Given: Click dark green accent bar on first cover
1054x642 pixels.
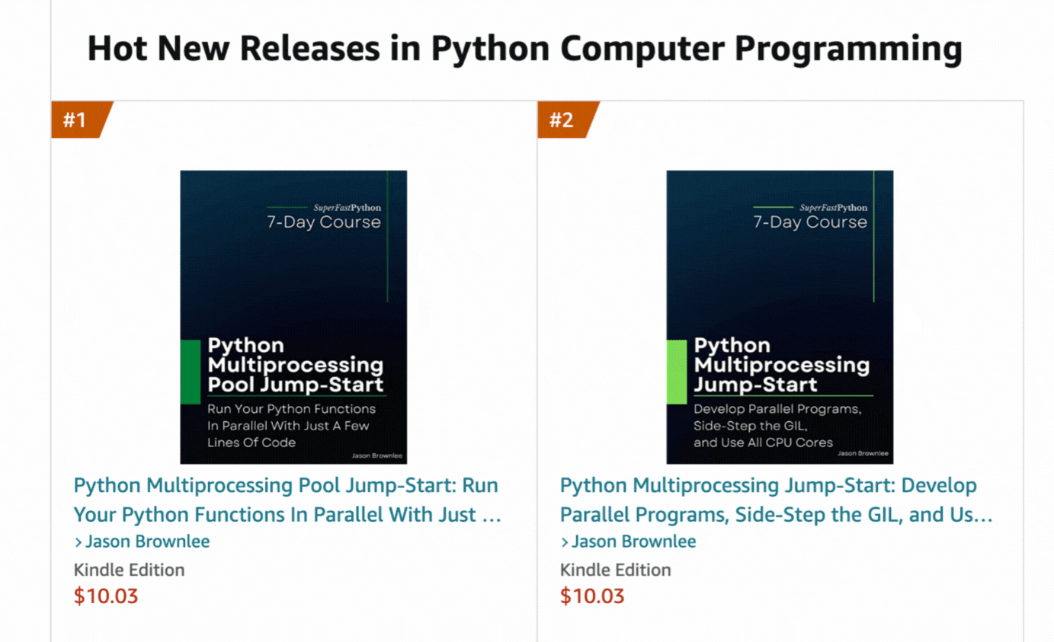Looking at the screenshot, I should tap(190, 372).
